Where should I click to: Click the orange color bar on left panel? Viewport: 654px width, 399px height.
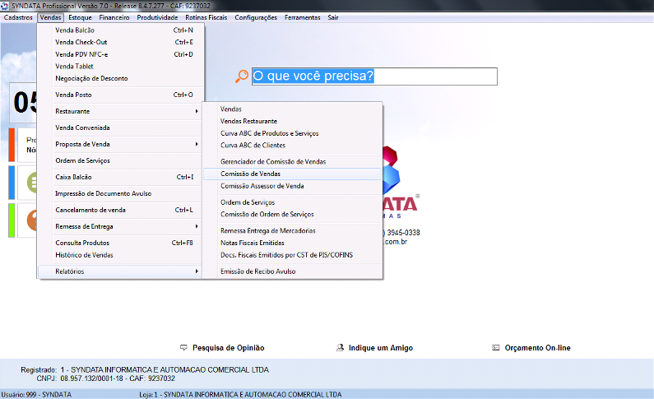pos(12,145)
